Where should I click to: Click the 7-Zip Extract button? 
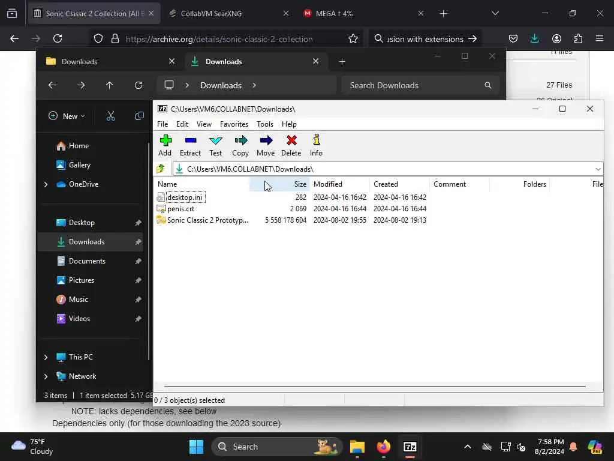coord(190,145)
